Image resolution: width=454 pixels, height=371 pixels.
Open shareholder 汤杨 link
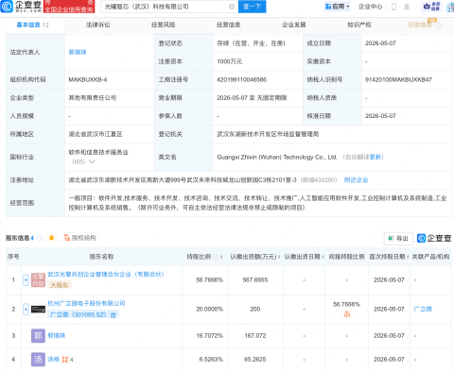53,359
